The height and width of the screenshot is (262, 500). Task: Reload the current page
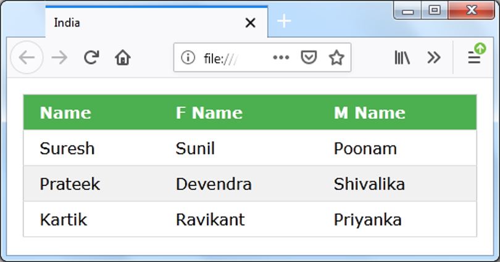click(x=91, y=58)
